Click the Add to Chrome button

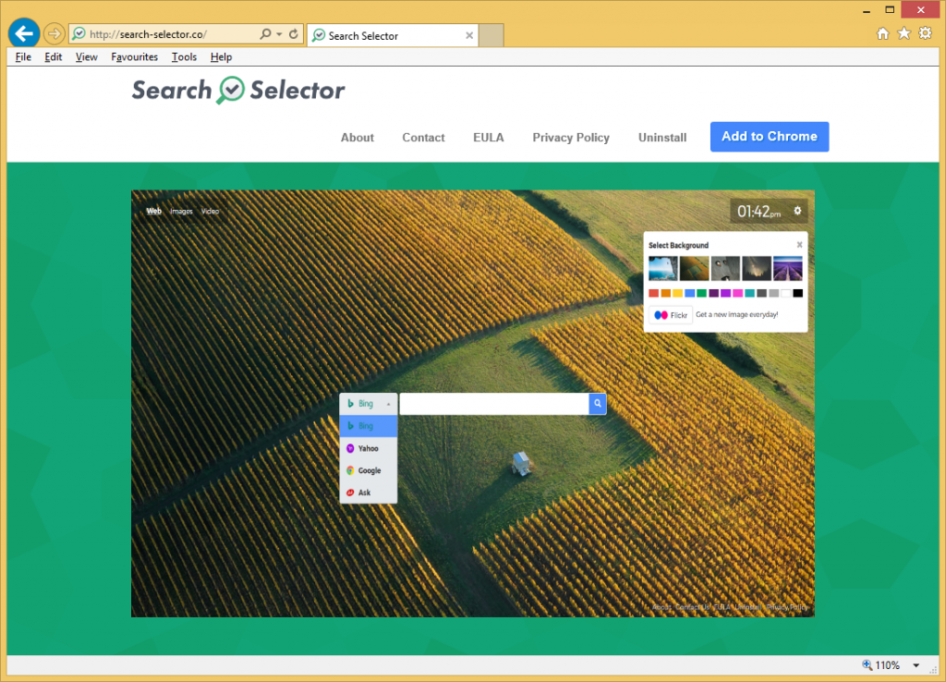(x=769, y=137)
